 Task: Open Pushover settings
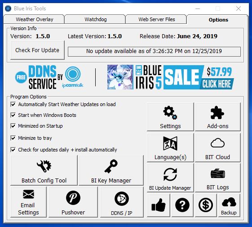[73, 202]
